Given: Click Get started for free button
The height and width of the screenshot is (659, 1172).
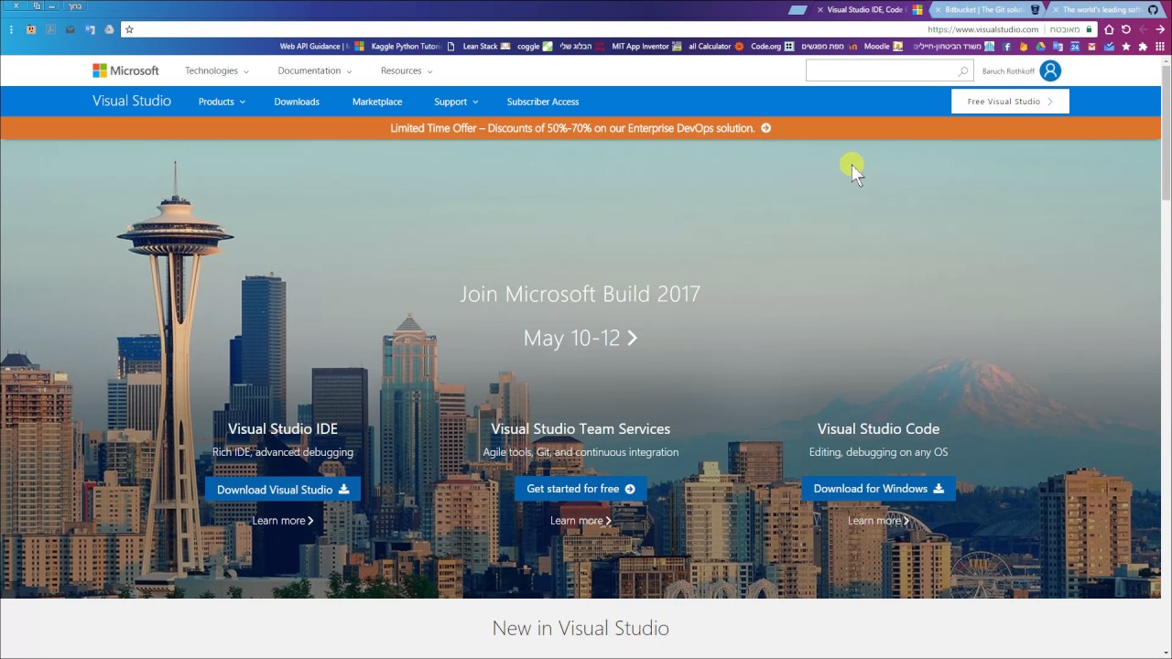Looking at the screenshot, I should (581, 489).
